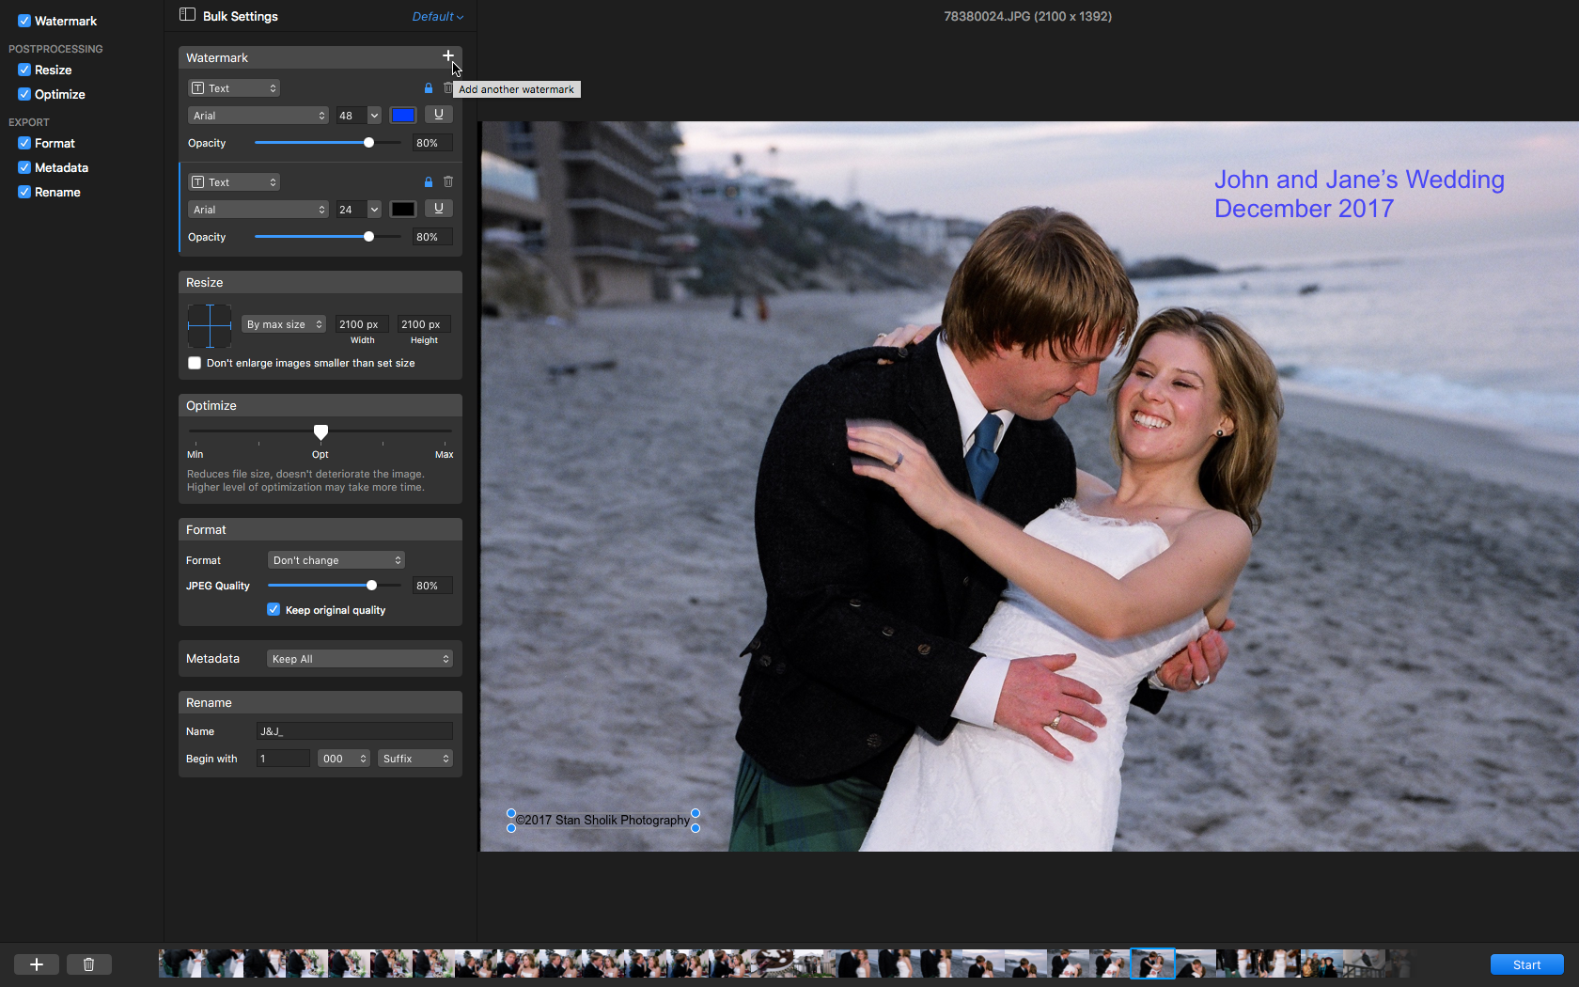Open the blue color swatch of the first watermark
The width and height of the screenshot is (1579, 987).
click(402, 115)
